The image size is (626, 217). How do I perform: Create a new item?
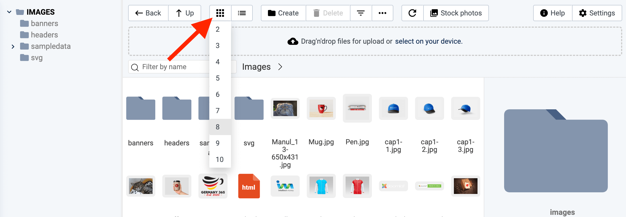283,13
